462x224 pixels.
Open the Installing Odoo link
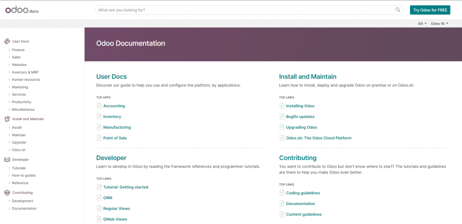click(300, 106)
